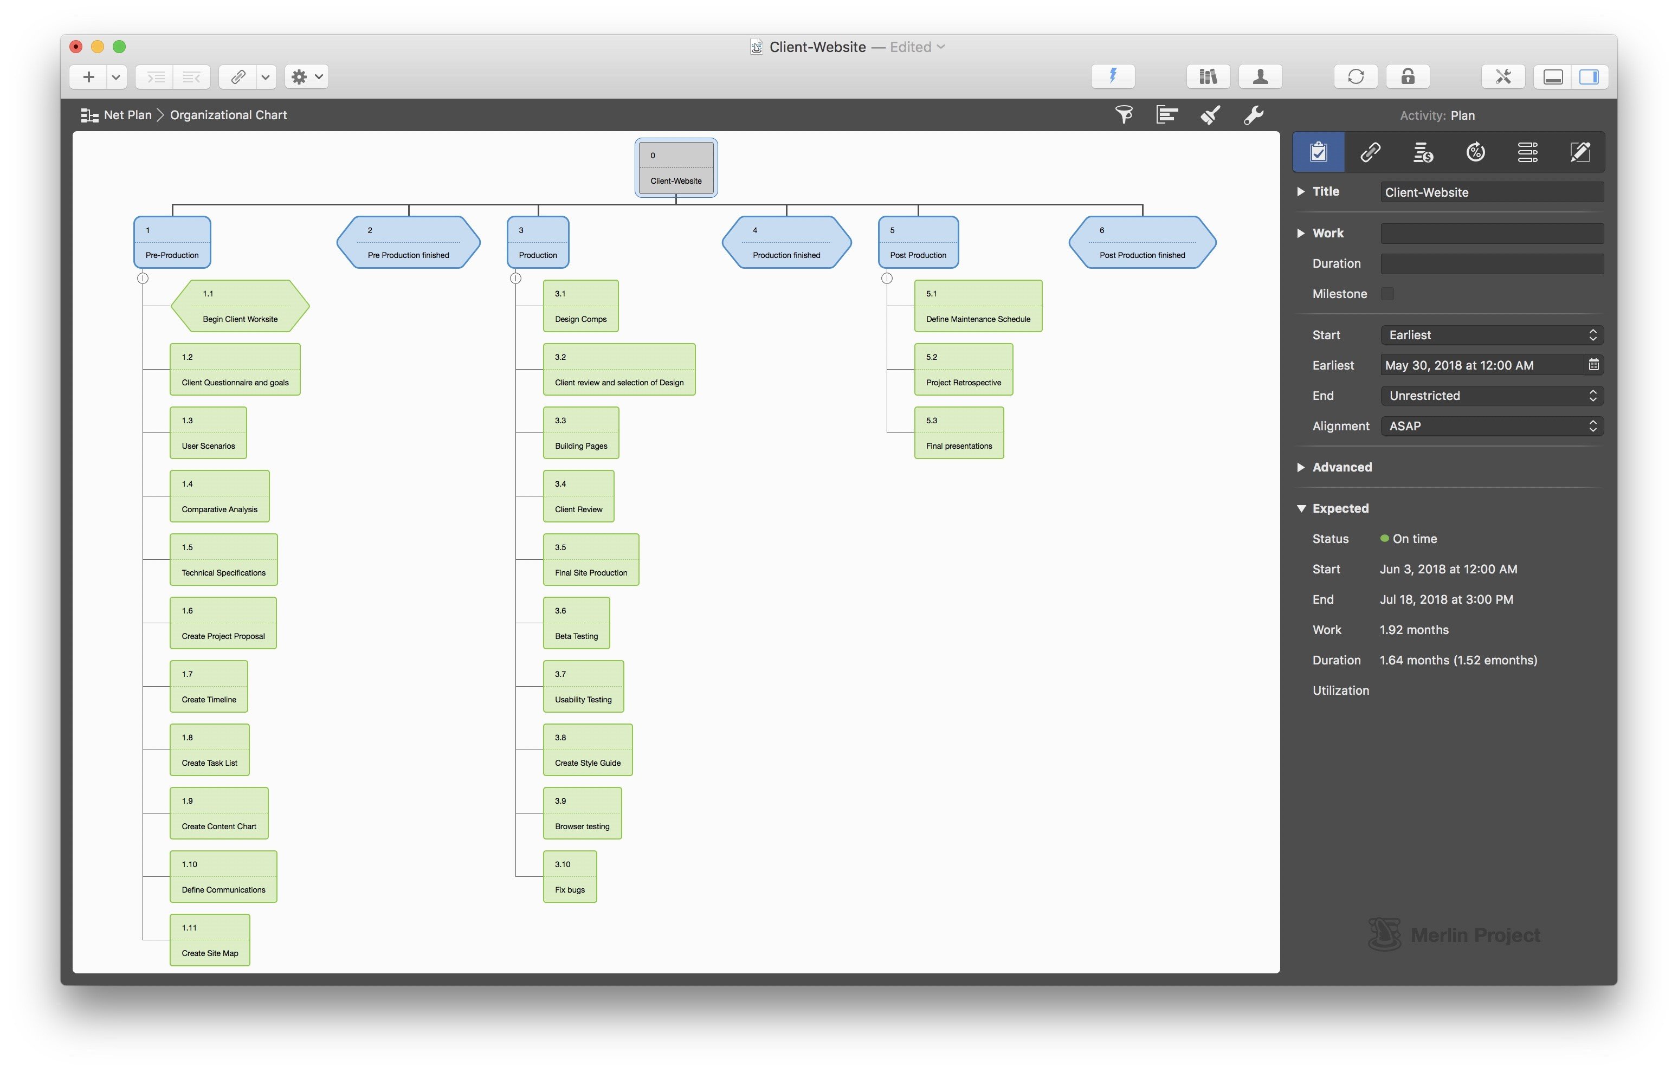Click the filter funnel icon
The image size is (1678, 1072).
click(x=1124, y=115)
